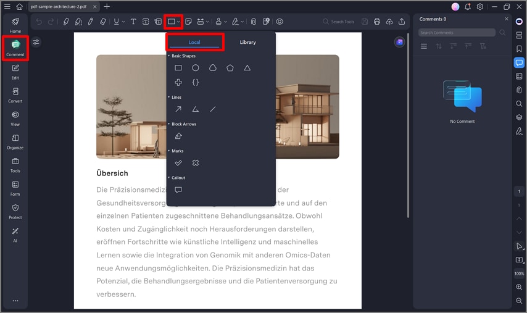Collapse the Callout section
Screen dimensions: 527x313
(x=168, y=178)
